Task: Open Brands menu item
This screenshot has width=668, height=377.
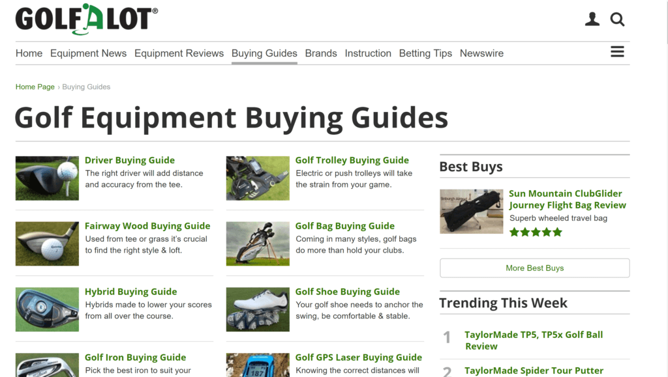Action: pyautogui.click(x=321, y=53)
